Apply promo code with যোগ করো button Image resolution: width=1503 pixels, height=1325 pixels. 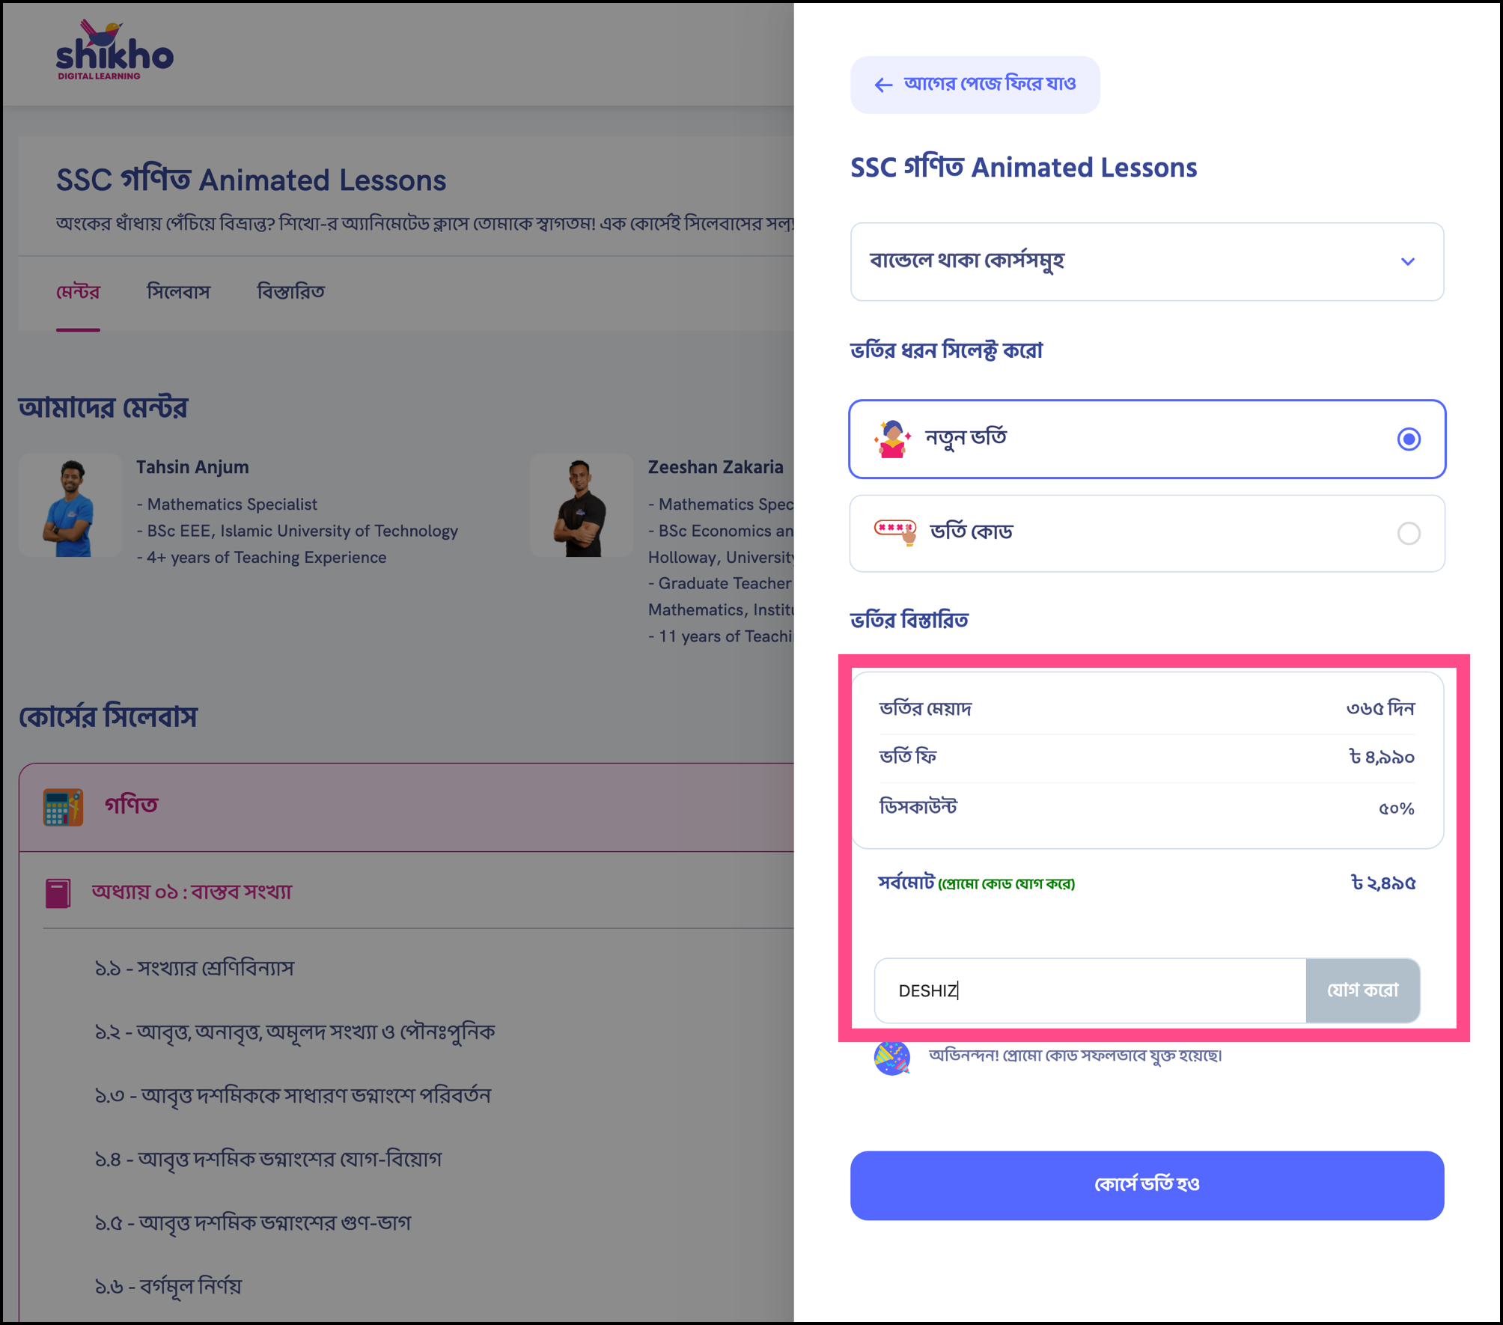[x=1364, y=990]
